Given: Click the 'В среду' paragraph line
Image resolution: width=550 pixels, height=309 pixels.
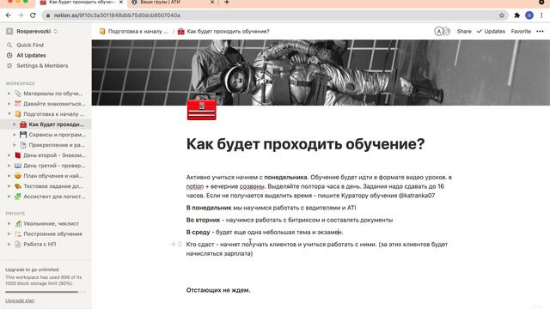Looking at the screenshot, I should pyautogui.click(x=265, y=232).
